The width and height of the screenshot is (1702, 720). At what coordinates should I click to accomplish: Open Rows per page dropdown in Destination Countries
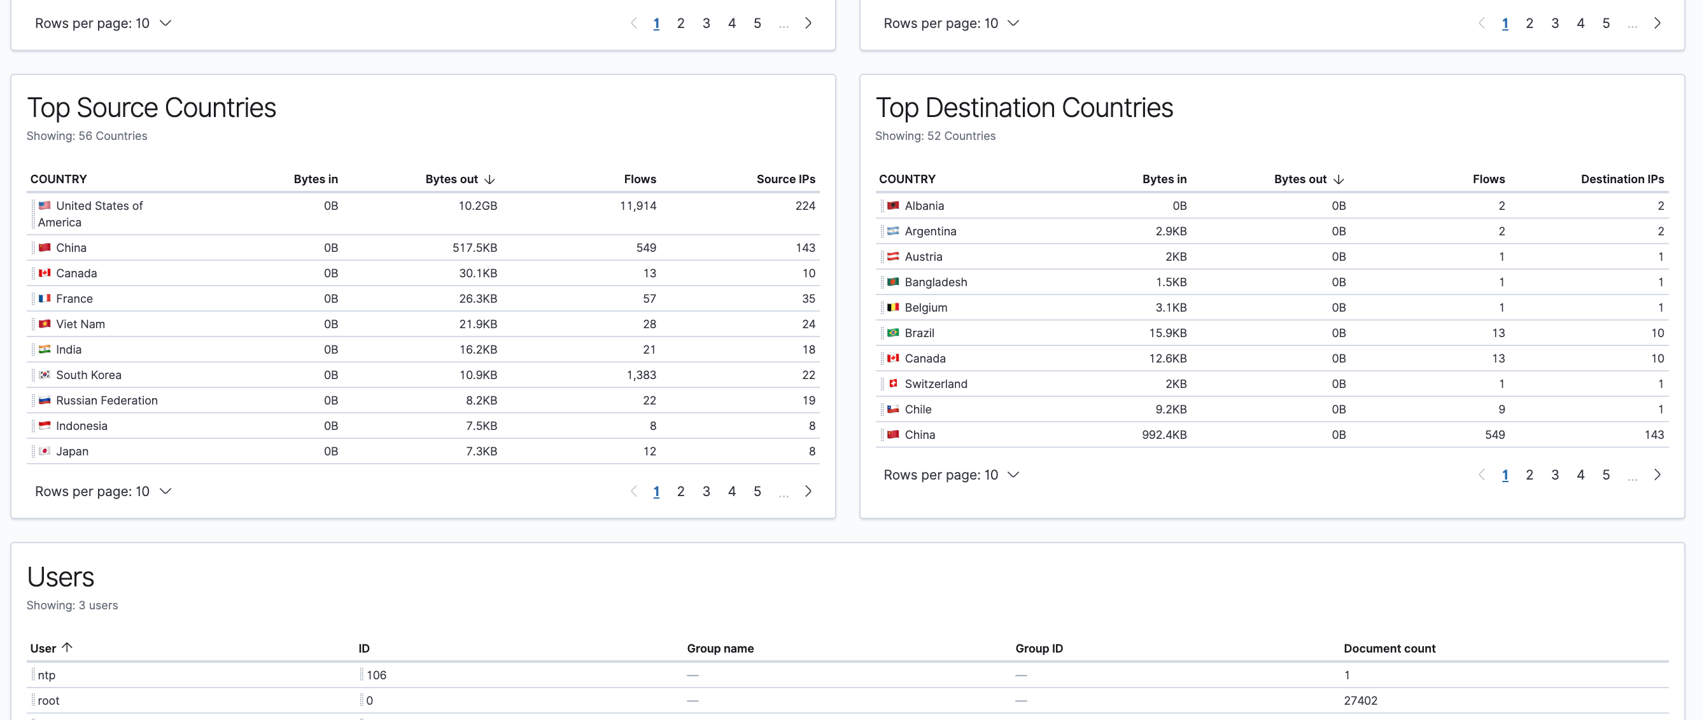[951, 474]
